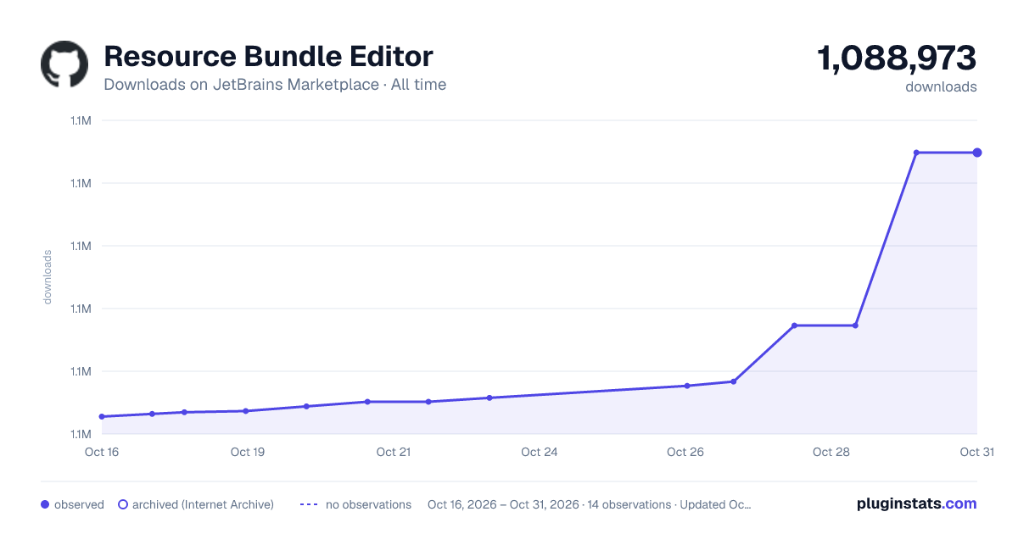Viewport: 1018px width, 534px height.
Task: Click the date range and observations text
Action: pyautogui.click(x=590, y=504)
